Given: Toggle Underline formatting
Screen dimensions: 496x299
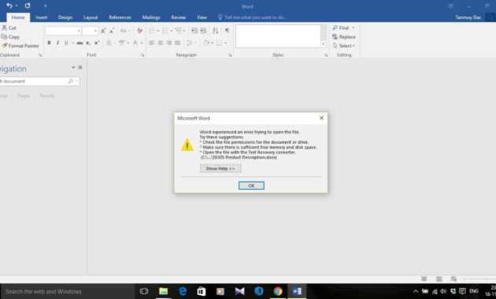Looking at the screenshot, I should point(66,42).
